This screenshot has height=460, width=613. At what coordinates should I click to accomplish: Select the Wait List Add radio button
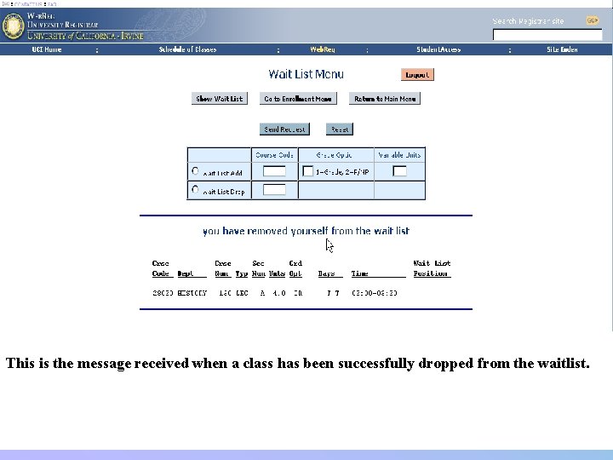[x=195, y=171]
